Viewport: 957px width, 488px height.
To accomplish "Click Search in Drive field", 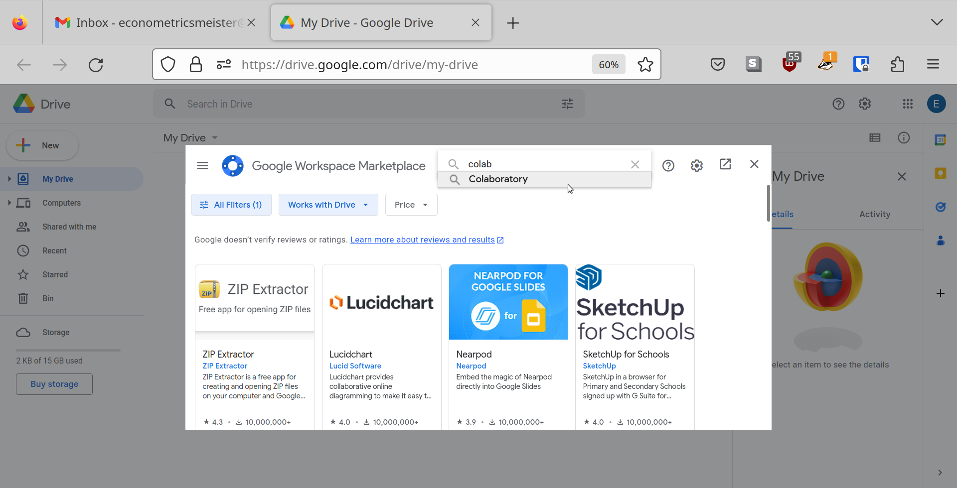I will tap(369, 104).
